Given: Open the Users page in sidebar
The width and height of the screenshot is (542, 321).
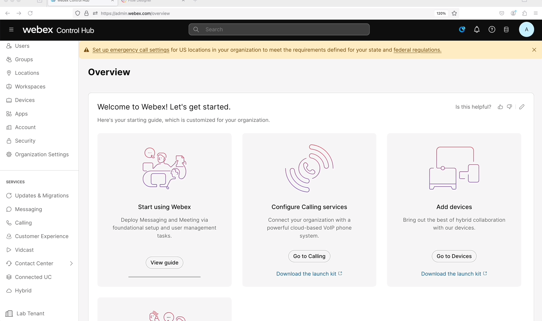Looking at the screenshot, I should click(22, 46).
